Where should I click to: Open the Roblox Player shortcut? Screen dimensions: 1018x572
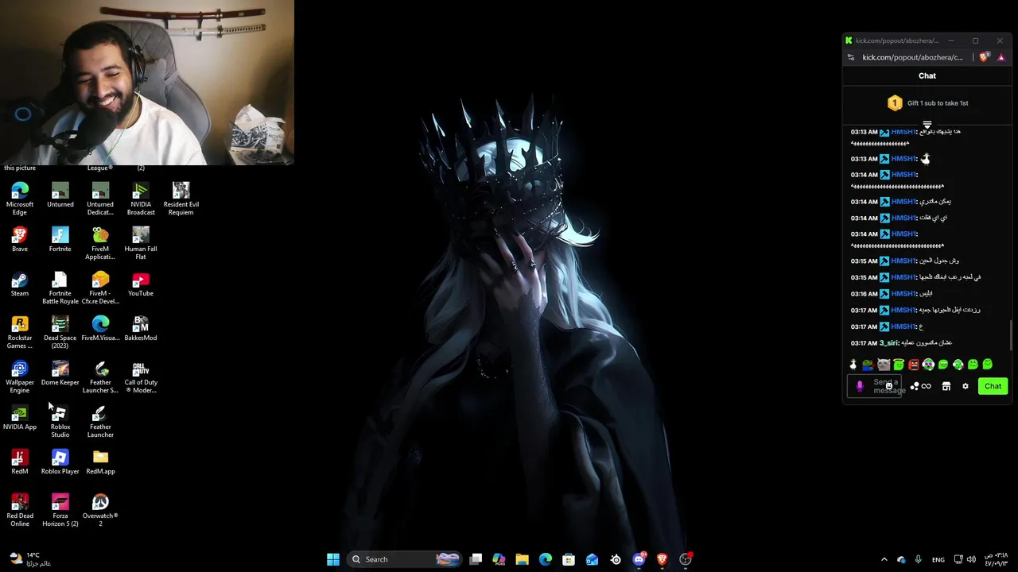pos(60,462)
